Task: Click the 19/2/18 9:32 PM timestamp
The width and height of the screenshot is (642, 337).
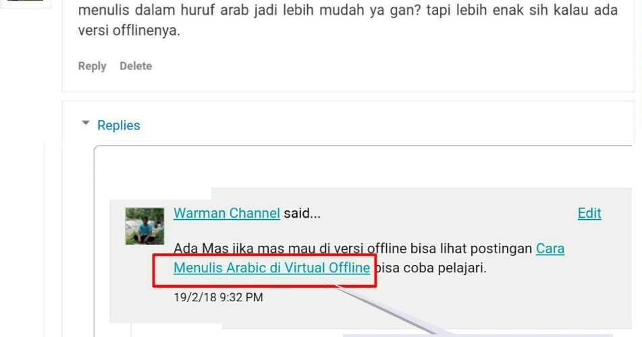Action: coord(218,297)
